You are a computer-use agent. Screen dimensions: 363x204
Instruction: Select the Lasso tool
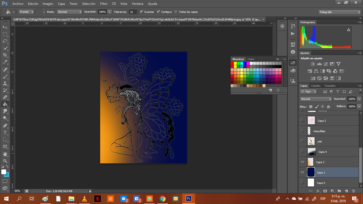[x=5, y=41]
